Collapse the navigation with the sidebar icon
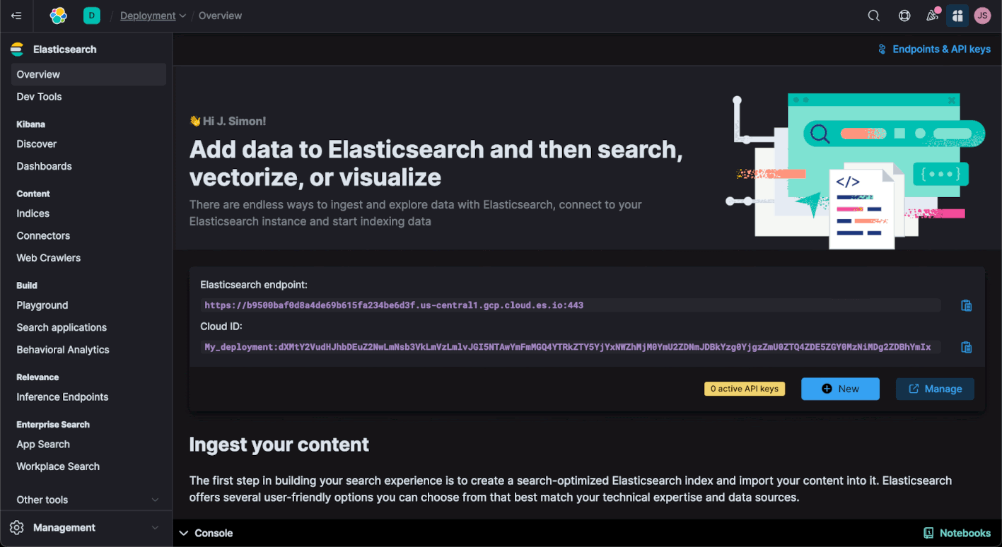 coord(16,15)
